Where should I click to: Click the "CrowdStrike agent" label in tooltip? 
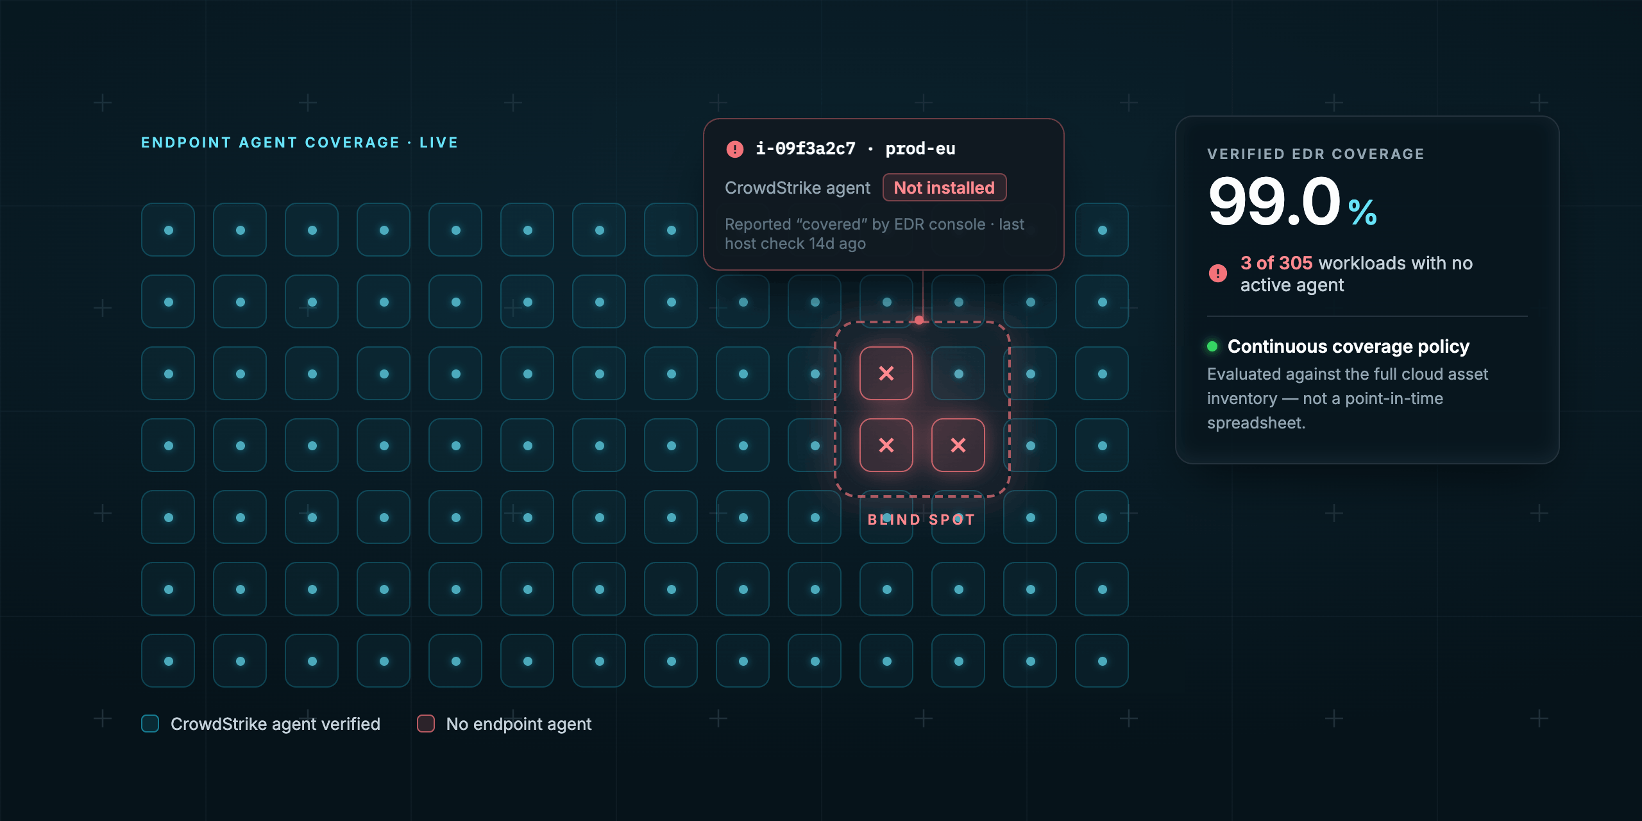(797, 188)
